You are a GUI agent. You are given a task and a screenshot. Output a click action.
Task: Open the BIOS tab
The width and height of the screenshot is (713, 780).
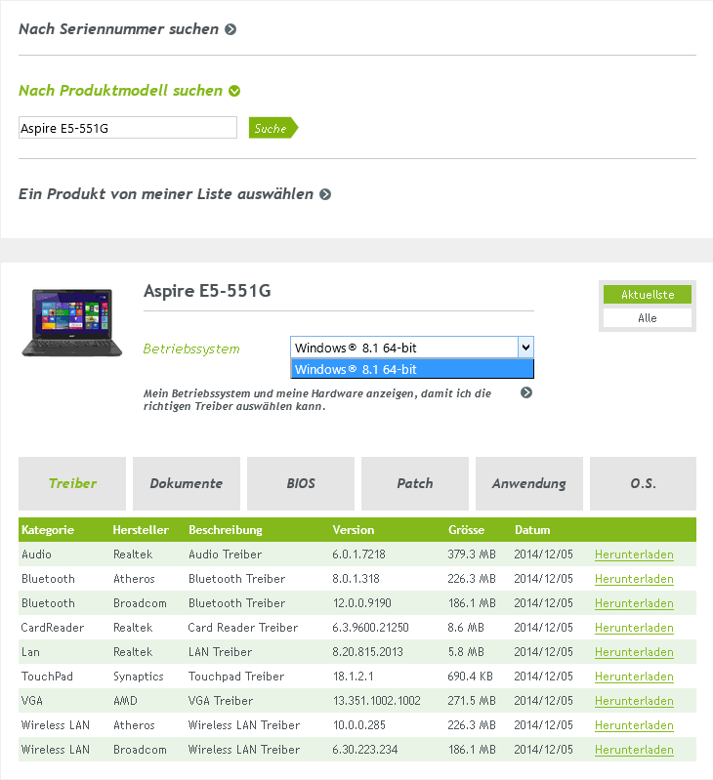(301, 483)
